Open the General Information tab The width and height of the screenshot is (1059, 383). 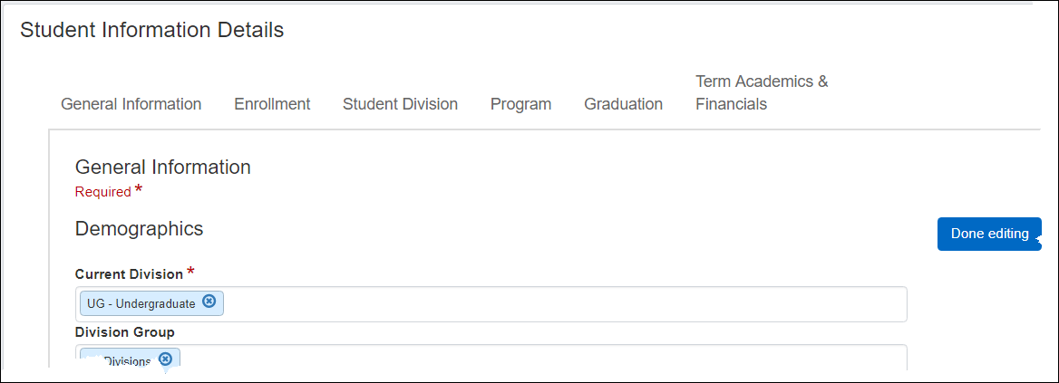coord(131,104)
